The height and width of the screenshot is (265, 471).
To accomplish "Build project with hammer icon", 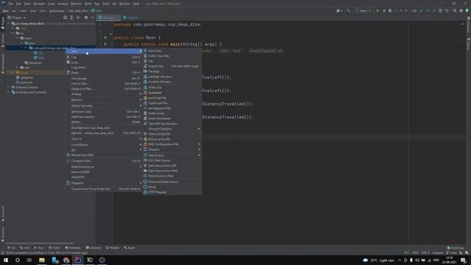I will (348, 10).
